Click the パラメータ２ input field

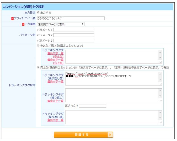74,35
